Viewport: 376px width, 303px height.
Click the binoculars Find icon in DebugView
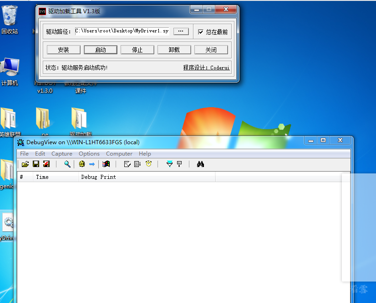(200, 164)
